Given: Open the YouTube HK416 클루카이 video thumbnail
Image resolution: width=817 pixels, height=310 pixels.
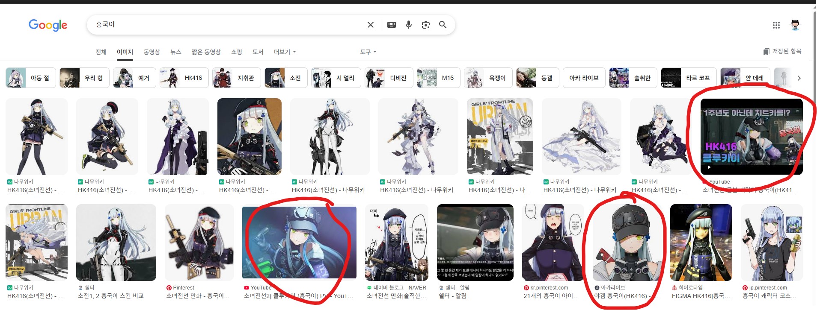Looking at the screenshot, I should tap(752, 137).
